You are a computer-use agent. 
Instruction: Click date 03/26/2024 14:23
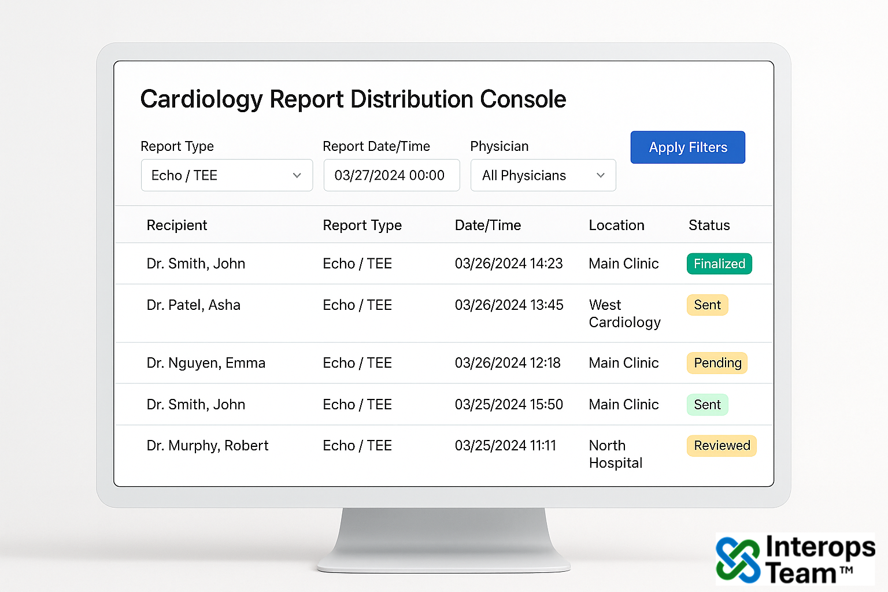pyautogui.click(x=509, y=264)
